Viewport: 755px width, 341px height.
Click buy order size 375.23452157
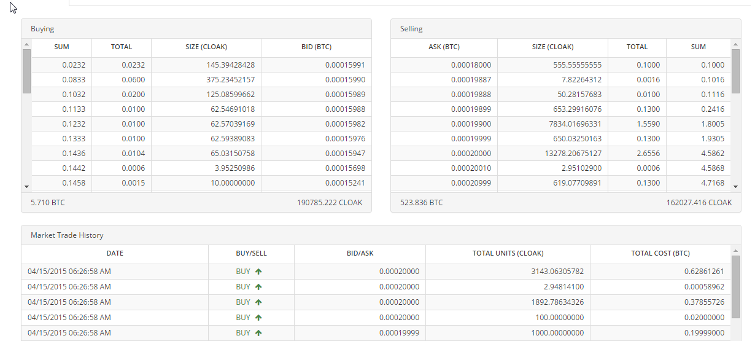pyautogui.click(x=231, y=79)
